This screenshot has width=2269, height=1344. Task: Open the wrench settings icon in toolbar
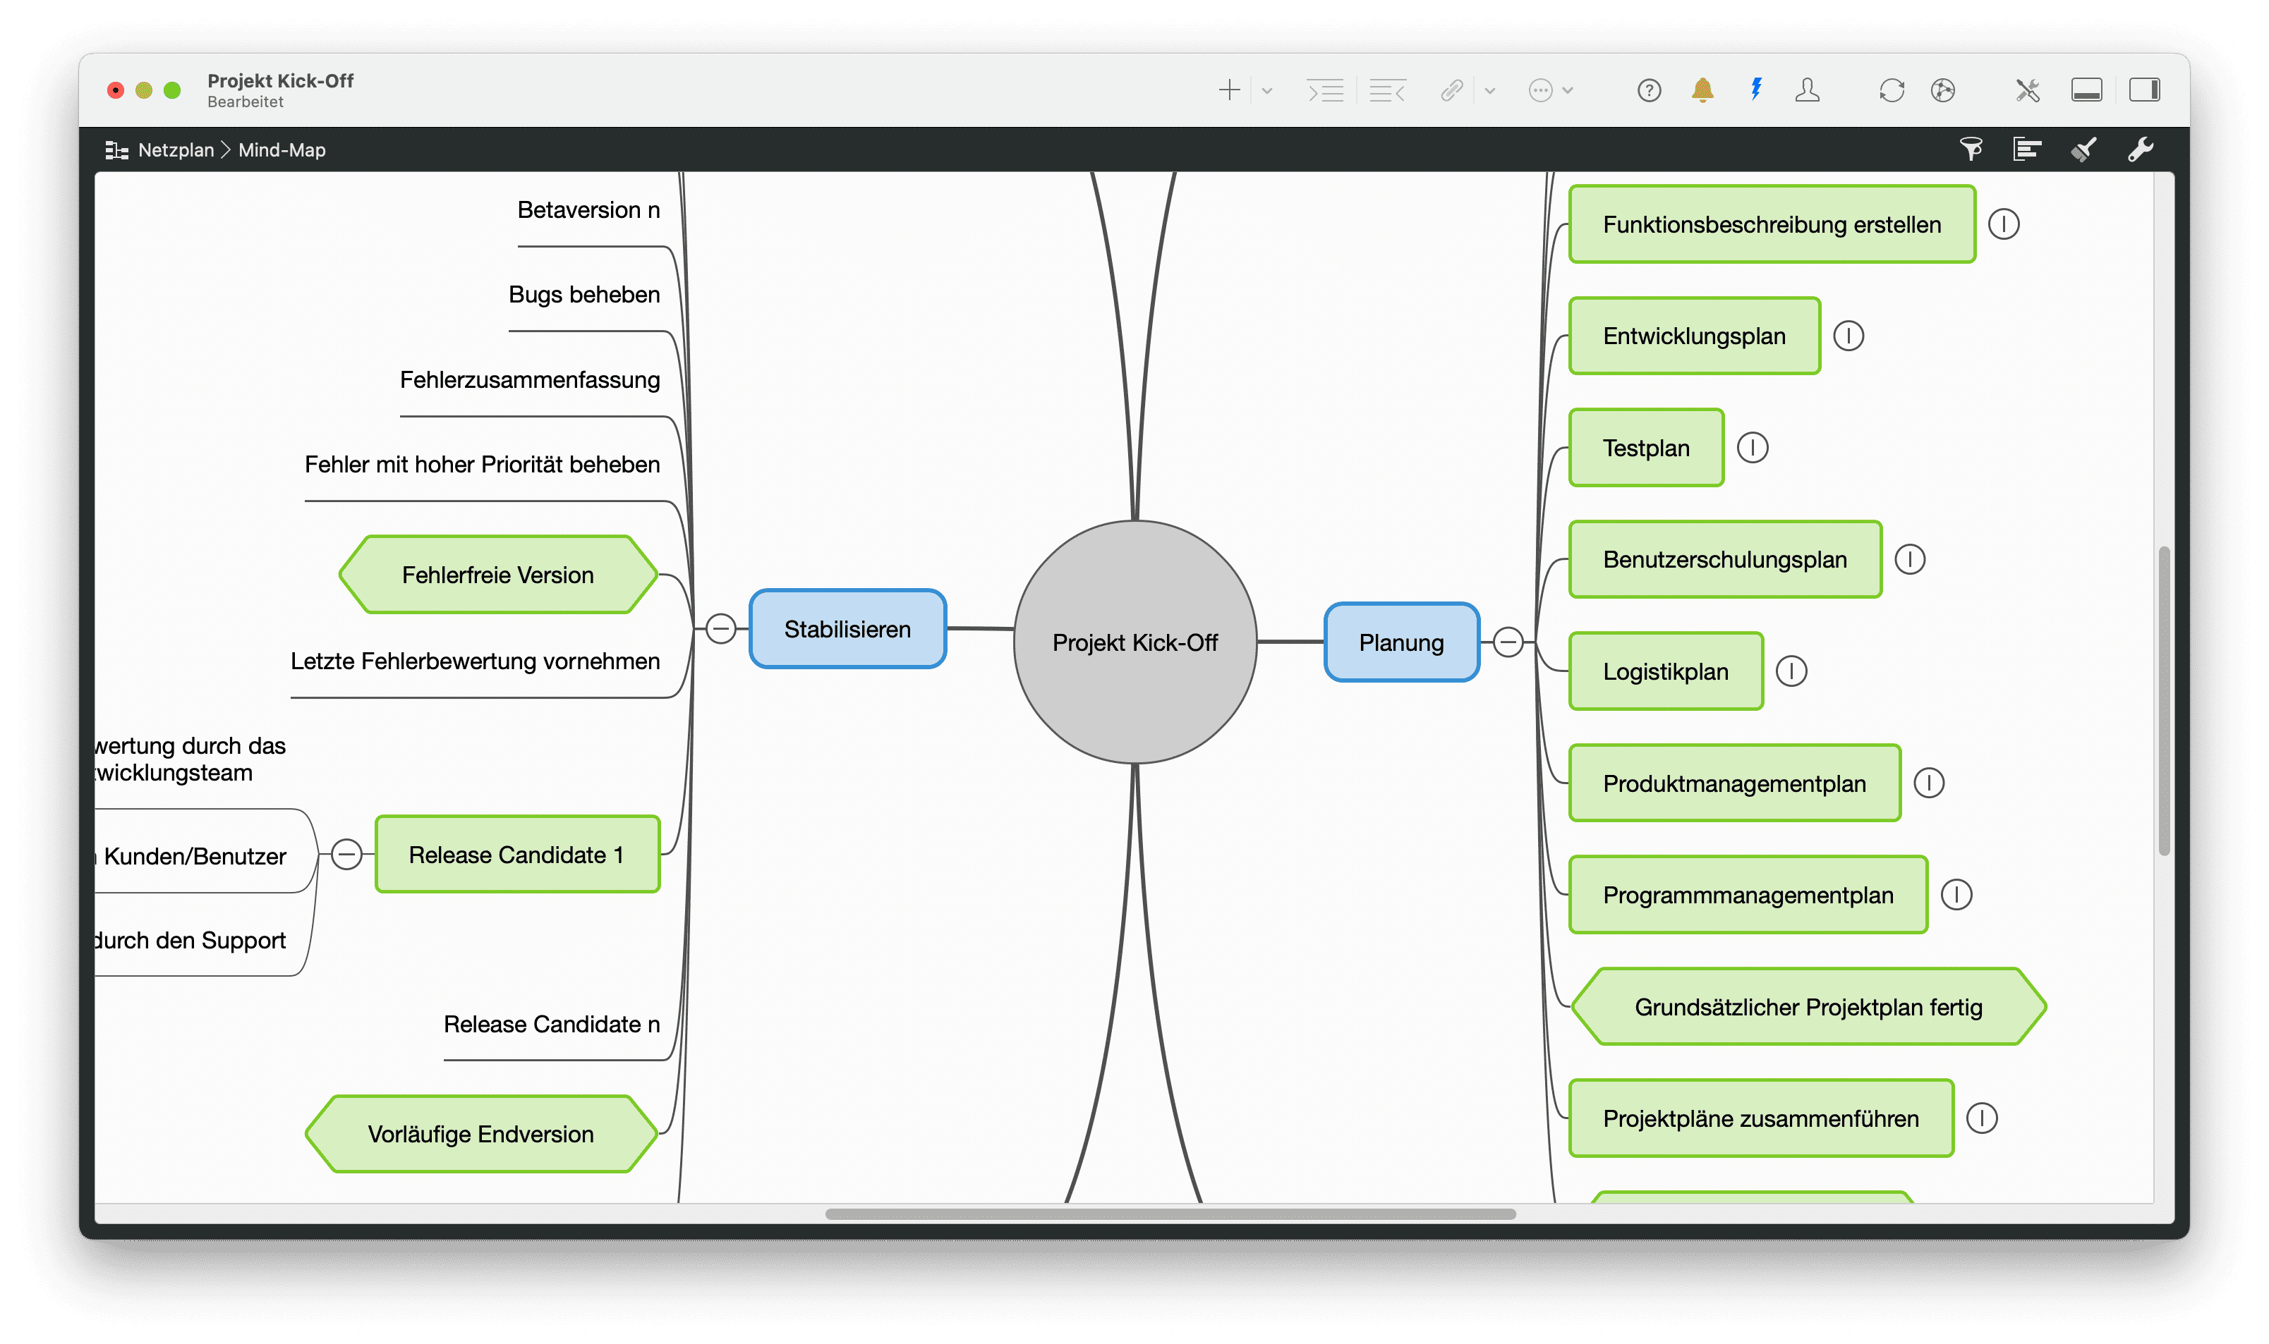point(2141,149)
